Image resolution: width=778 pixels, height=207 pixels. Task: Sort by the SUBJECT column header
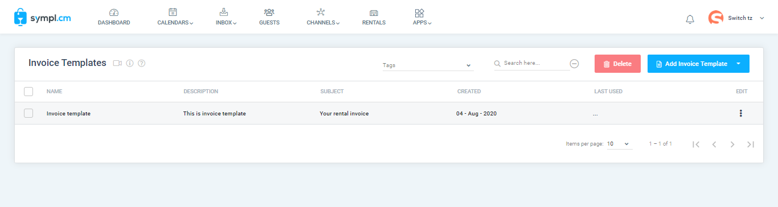[x=332, y=92]
